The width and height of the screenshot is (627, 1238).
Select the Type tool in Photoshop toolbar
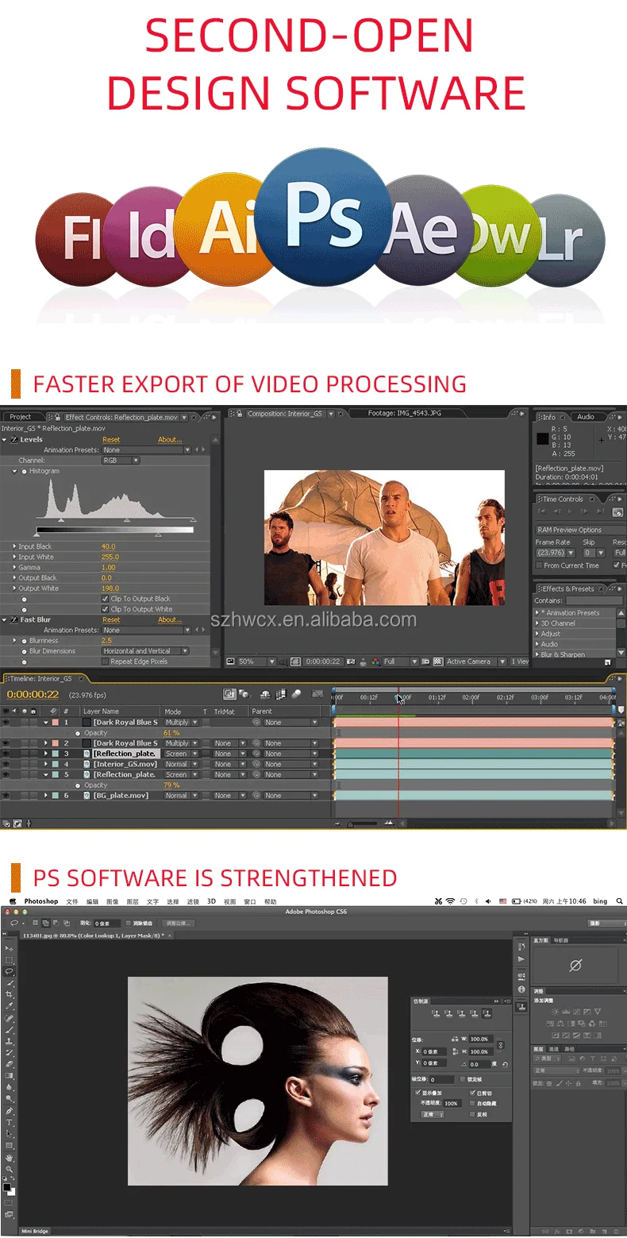click(x=10, y=1123)
